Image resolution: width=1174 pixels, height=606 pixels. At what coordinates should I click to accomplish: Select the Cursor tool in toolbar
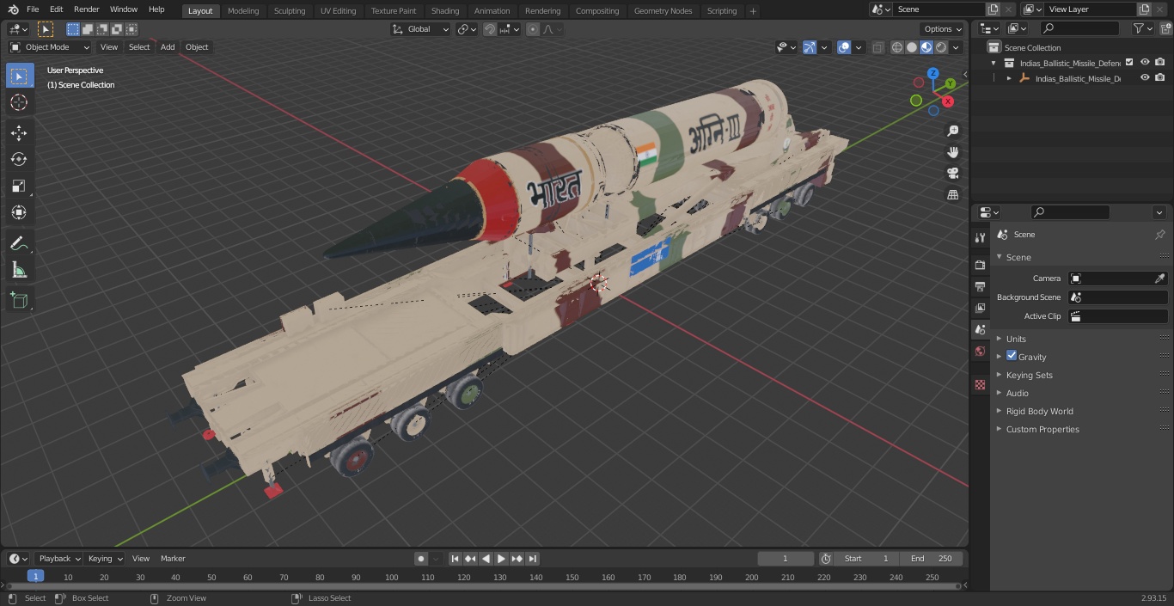pos(19,102)
